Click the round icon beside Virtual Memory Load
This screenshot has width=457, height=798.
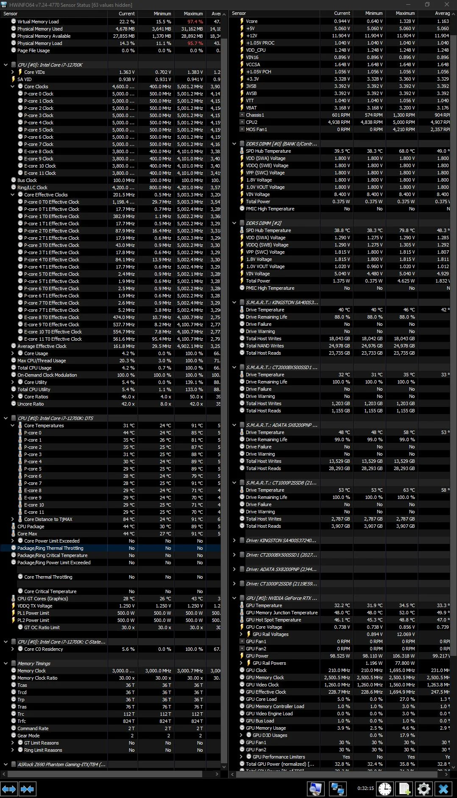click(x=14, y=22)
